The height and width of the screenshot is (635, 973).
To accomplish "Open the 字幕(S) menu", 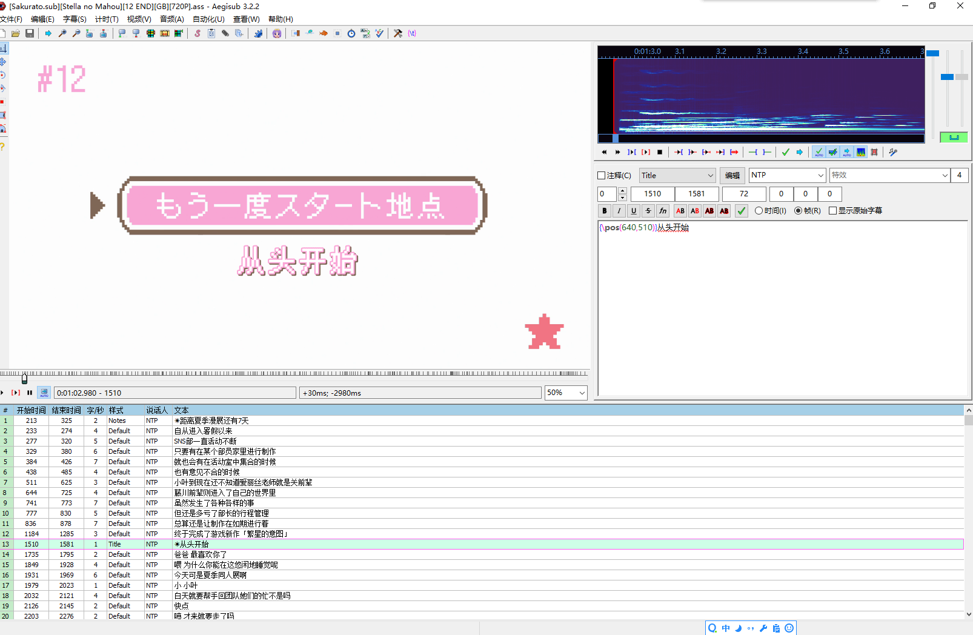I will [75, 19].
